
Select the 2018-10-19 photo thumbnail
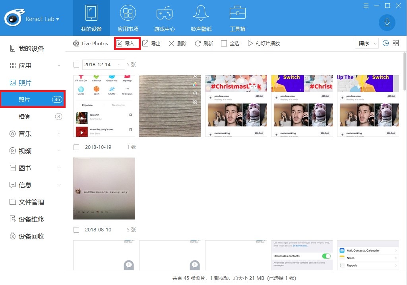(x=104, y=189)
